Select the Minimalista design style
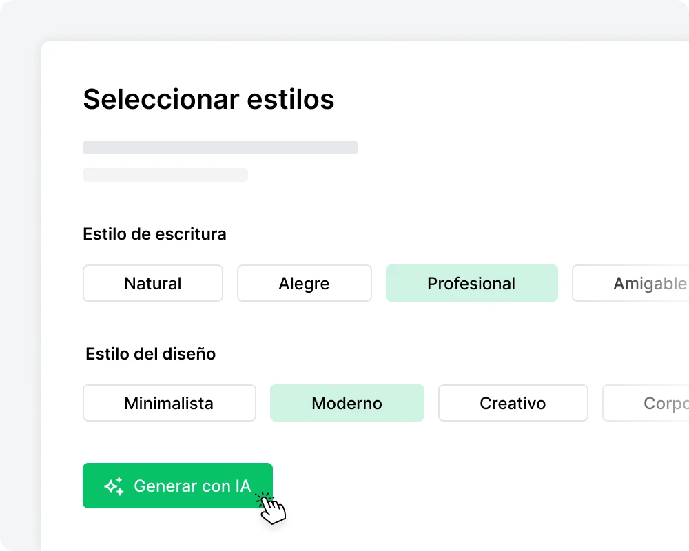 169,404
